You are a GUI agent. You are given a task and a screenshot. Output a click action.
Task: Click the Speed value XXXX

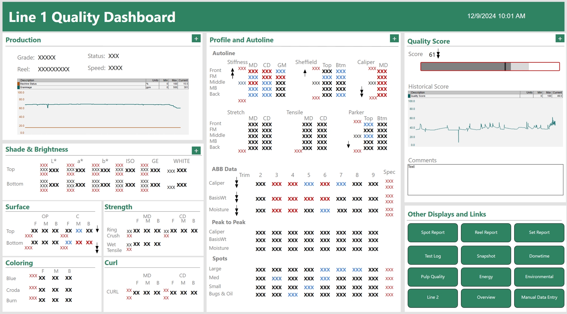[x=115, y=68]
